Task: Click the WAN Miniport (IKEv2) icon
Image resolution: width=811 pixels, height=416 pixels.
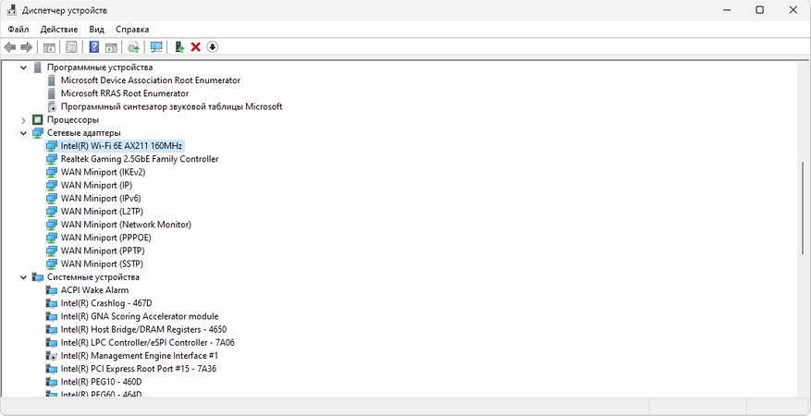Action: pyautogui.click(x=51, y=172)
